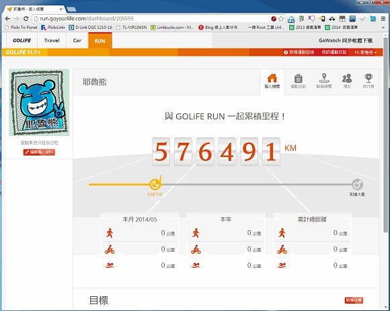
Task: Switch to the Car tab
Action: pyautogui.click(x=77, y=40)
